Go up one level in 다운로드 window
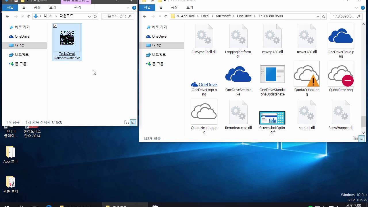The height and width of the screenshot is (207, 368). point(29,16)
